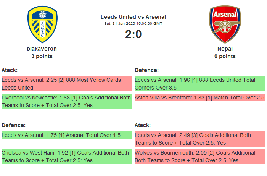The height and width of the screenshot is (176, 267).
Task: Click the biakaveron 3 points label
Action: 42,56
